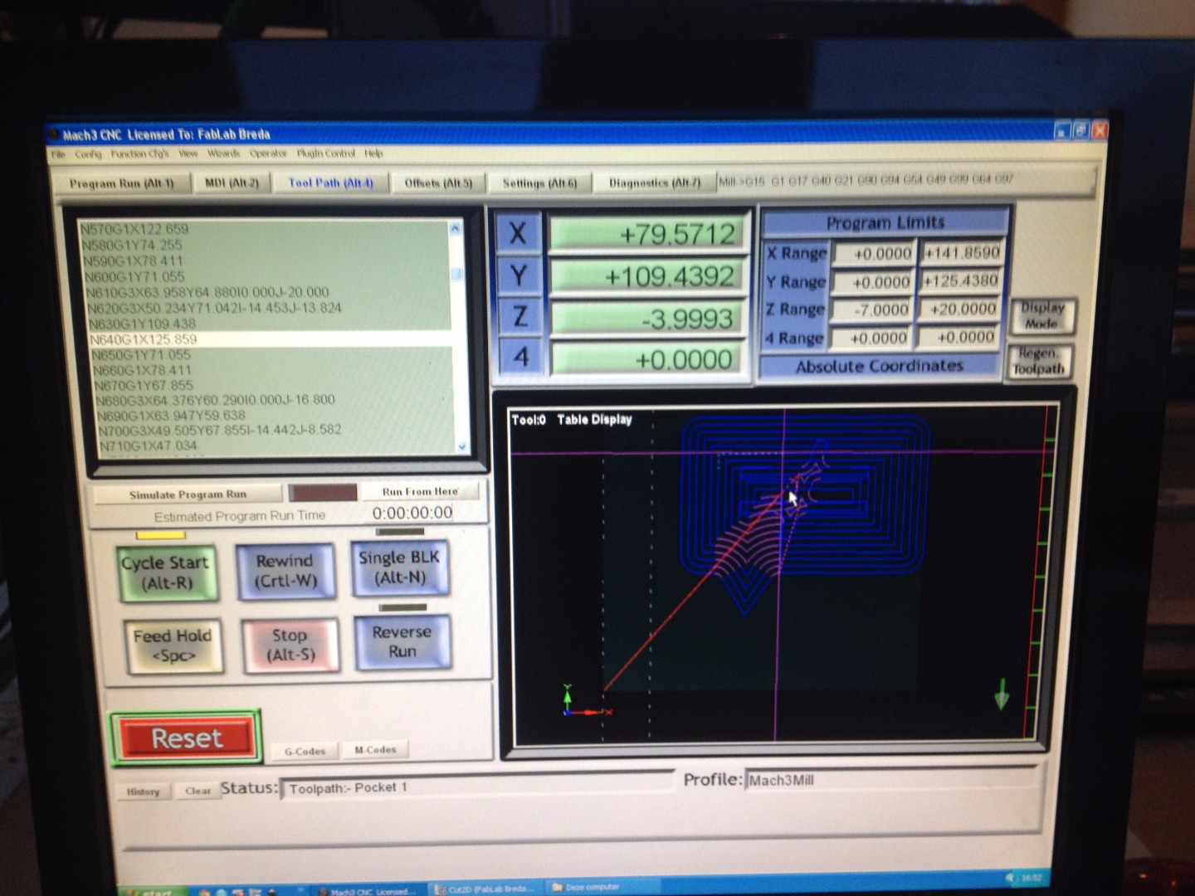Open the Help menu

[373, 153]
